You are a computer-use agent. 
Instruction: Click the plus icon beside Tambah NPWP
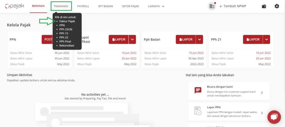[x=221, y=6]
